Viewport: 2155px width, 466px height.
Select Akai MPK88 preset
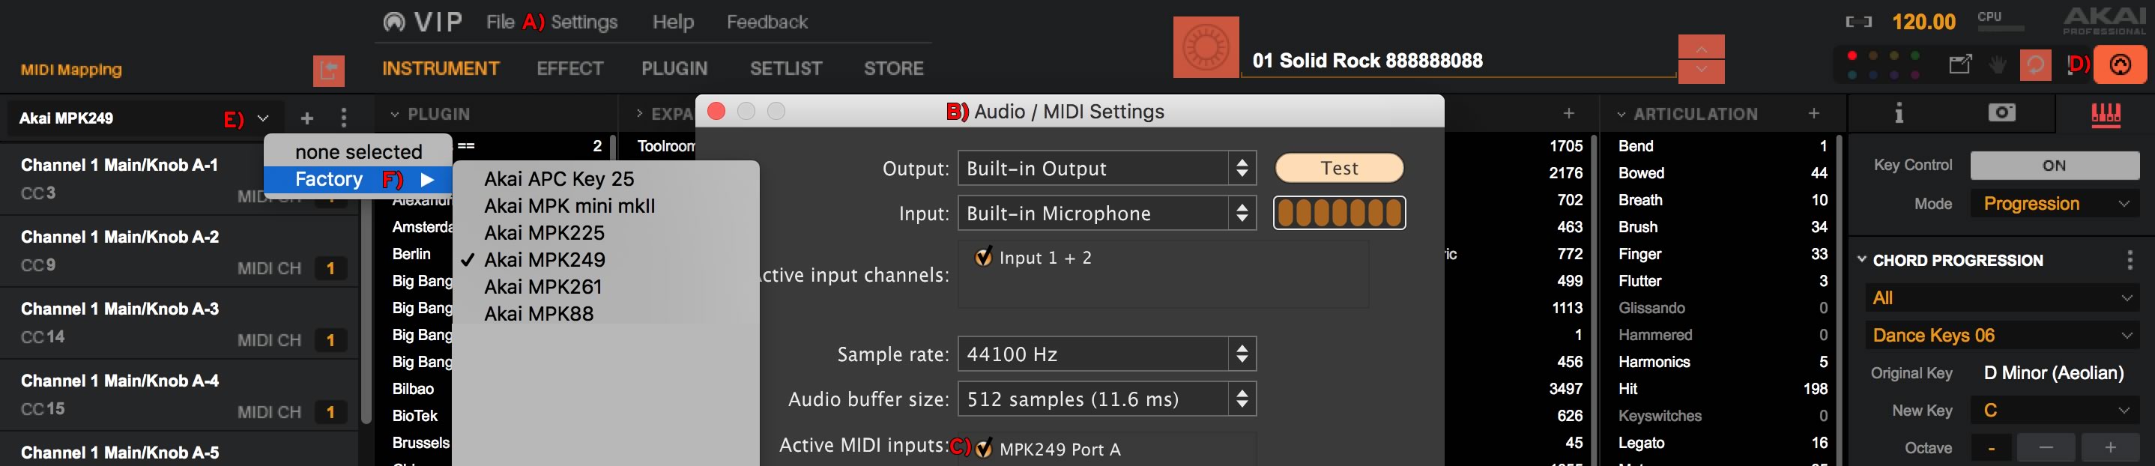[x=605, y=313]
